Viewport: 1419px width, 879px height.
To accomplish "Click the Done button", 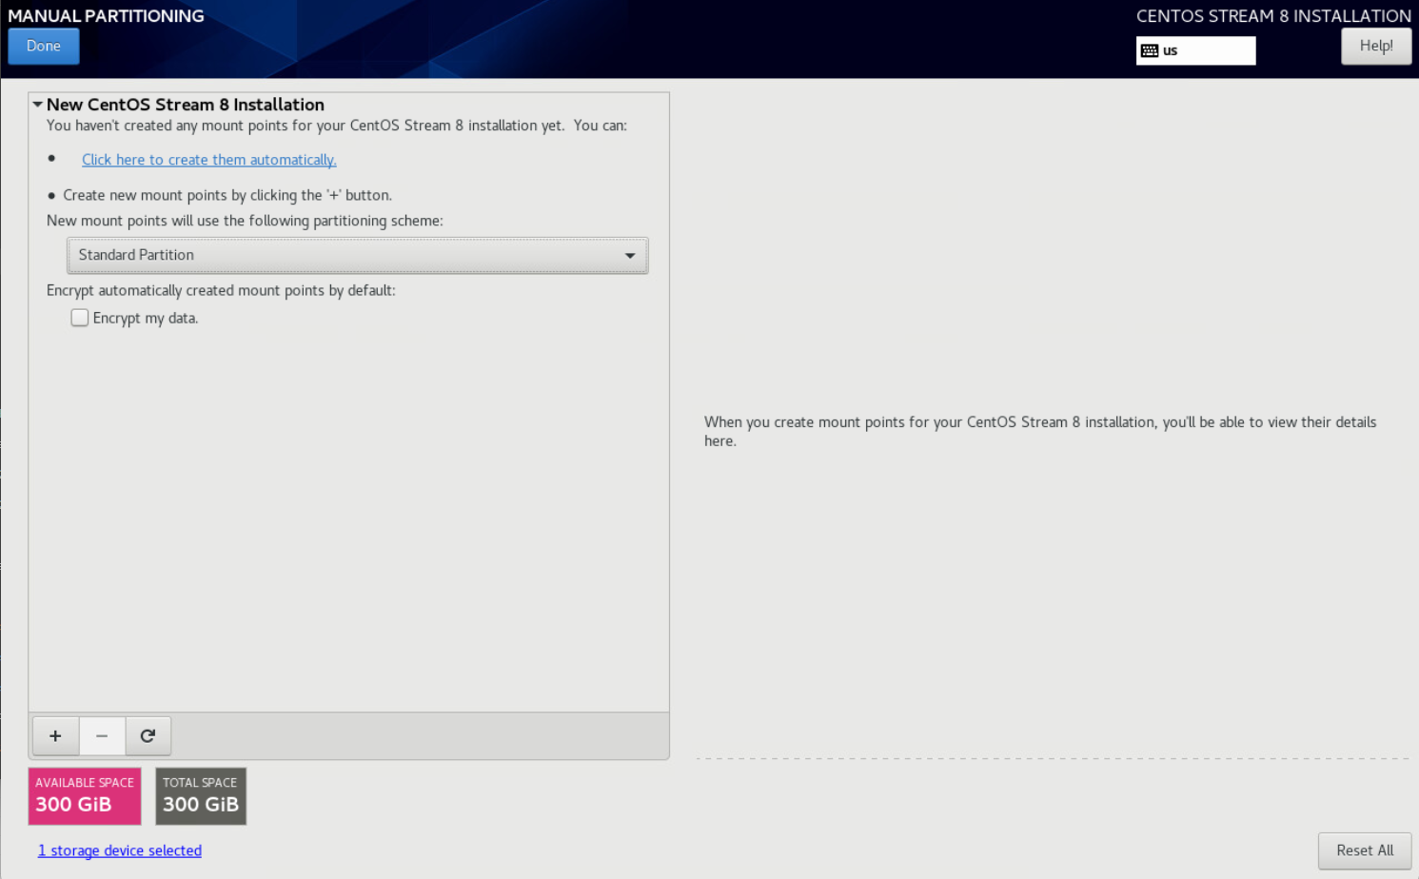I will tap(44, 46).
